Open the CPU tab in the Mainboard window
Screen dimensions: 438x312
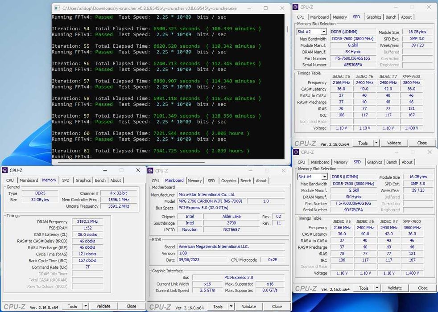(155, 181)
